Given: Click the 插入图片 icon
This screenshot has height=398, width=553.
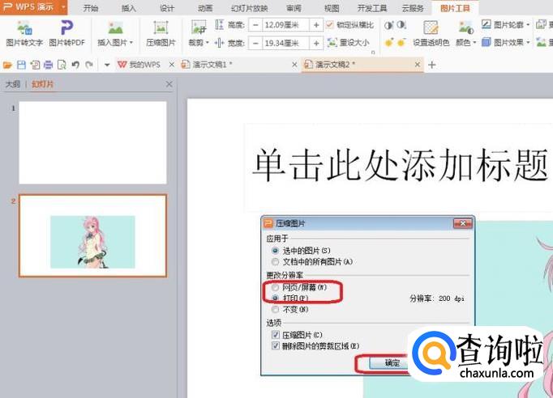Looking at the screenshot, I should 115,28.
